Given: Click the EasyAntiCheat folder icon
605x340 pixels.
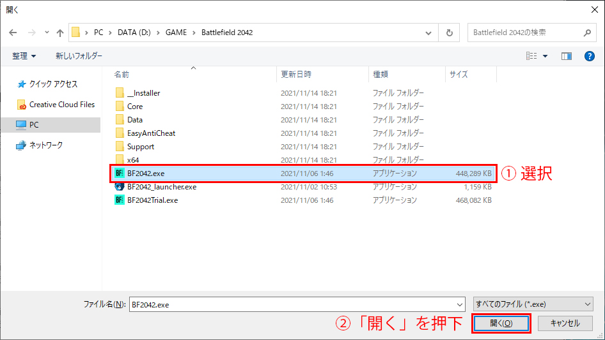Looking at the screenshot, I should tap(120, 133).
